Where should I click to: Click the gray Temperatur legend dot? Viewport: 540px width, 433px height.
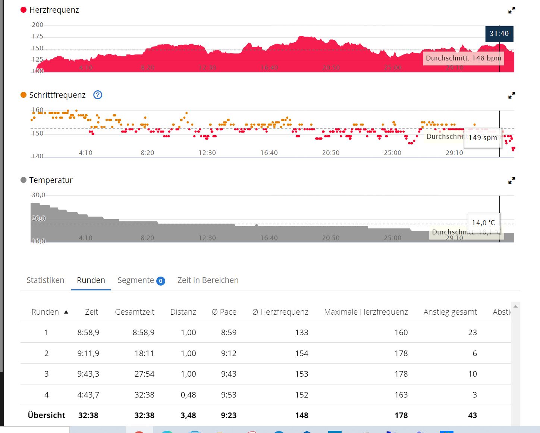[23, 180]
